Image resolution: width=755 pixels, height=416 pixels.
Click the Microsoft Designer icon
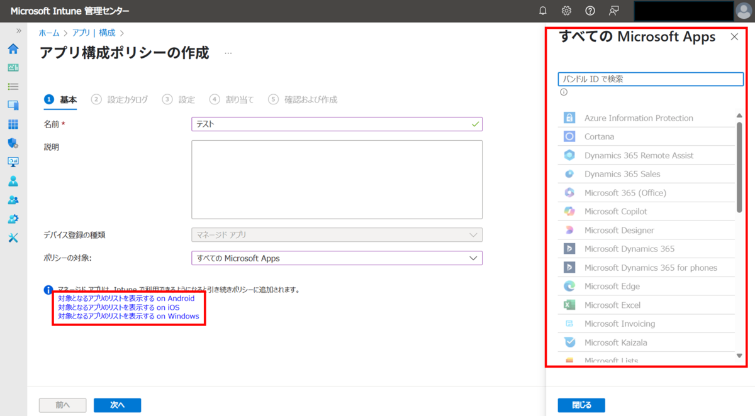[x=569, y=230]
